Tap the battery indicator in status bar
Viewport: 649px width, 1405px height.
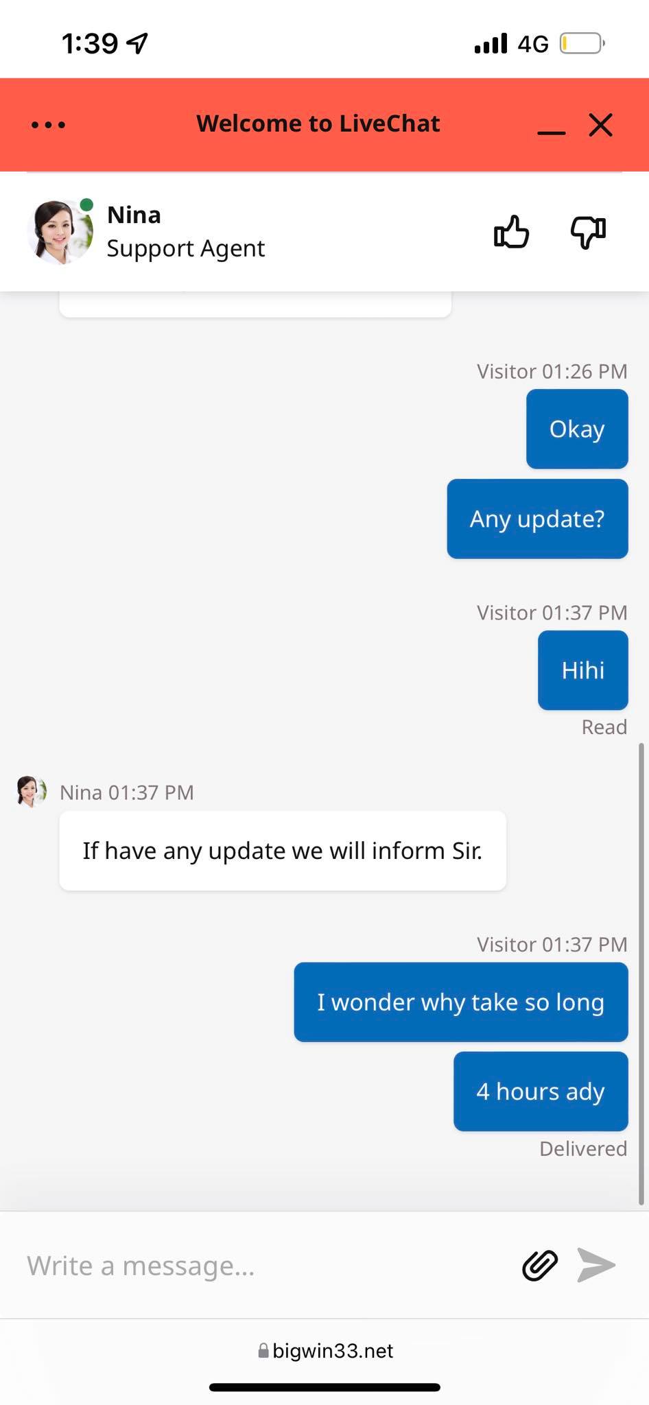582,44
